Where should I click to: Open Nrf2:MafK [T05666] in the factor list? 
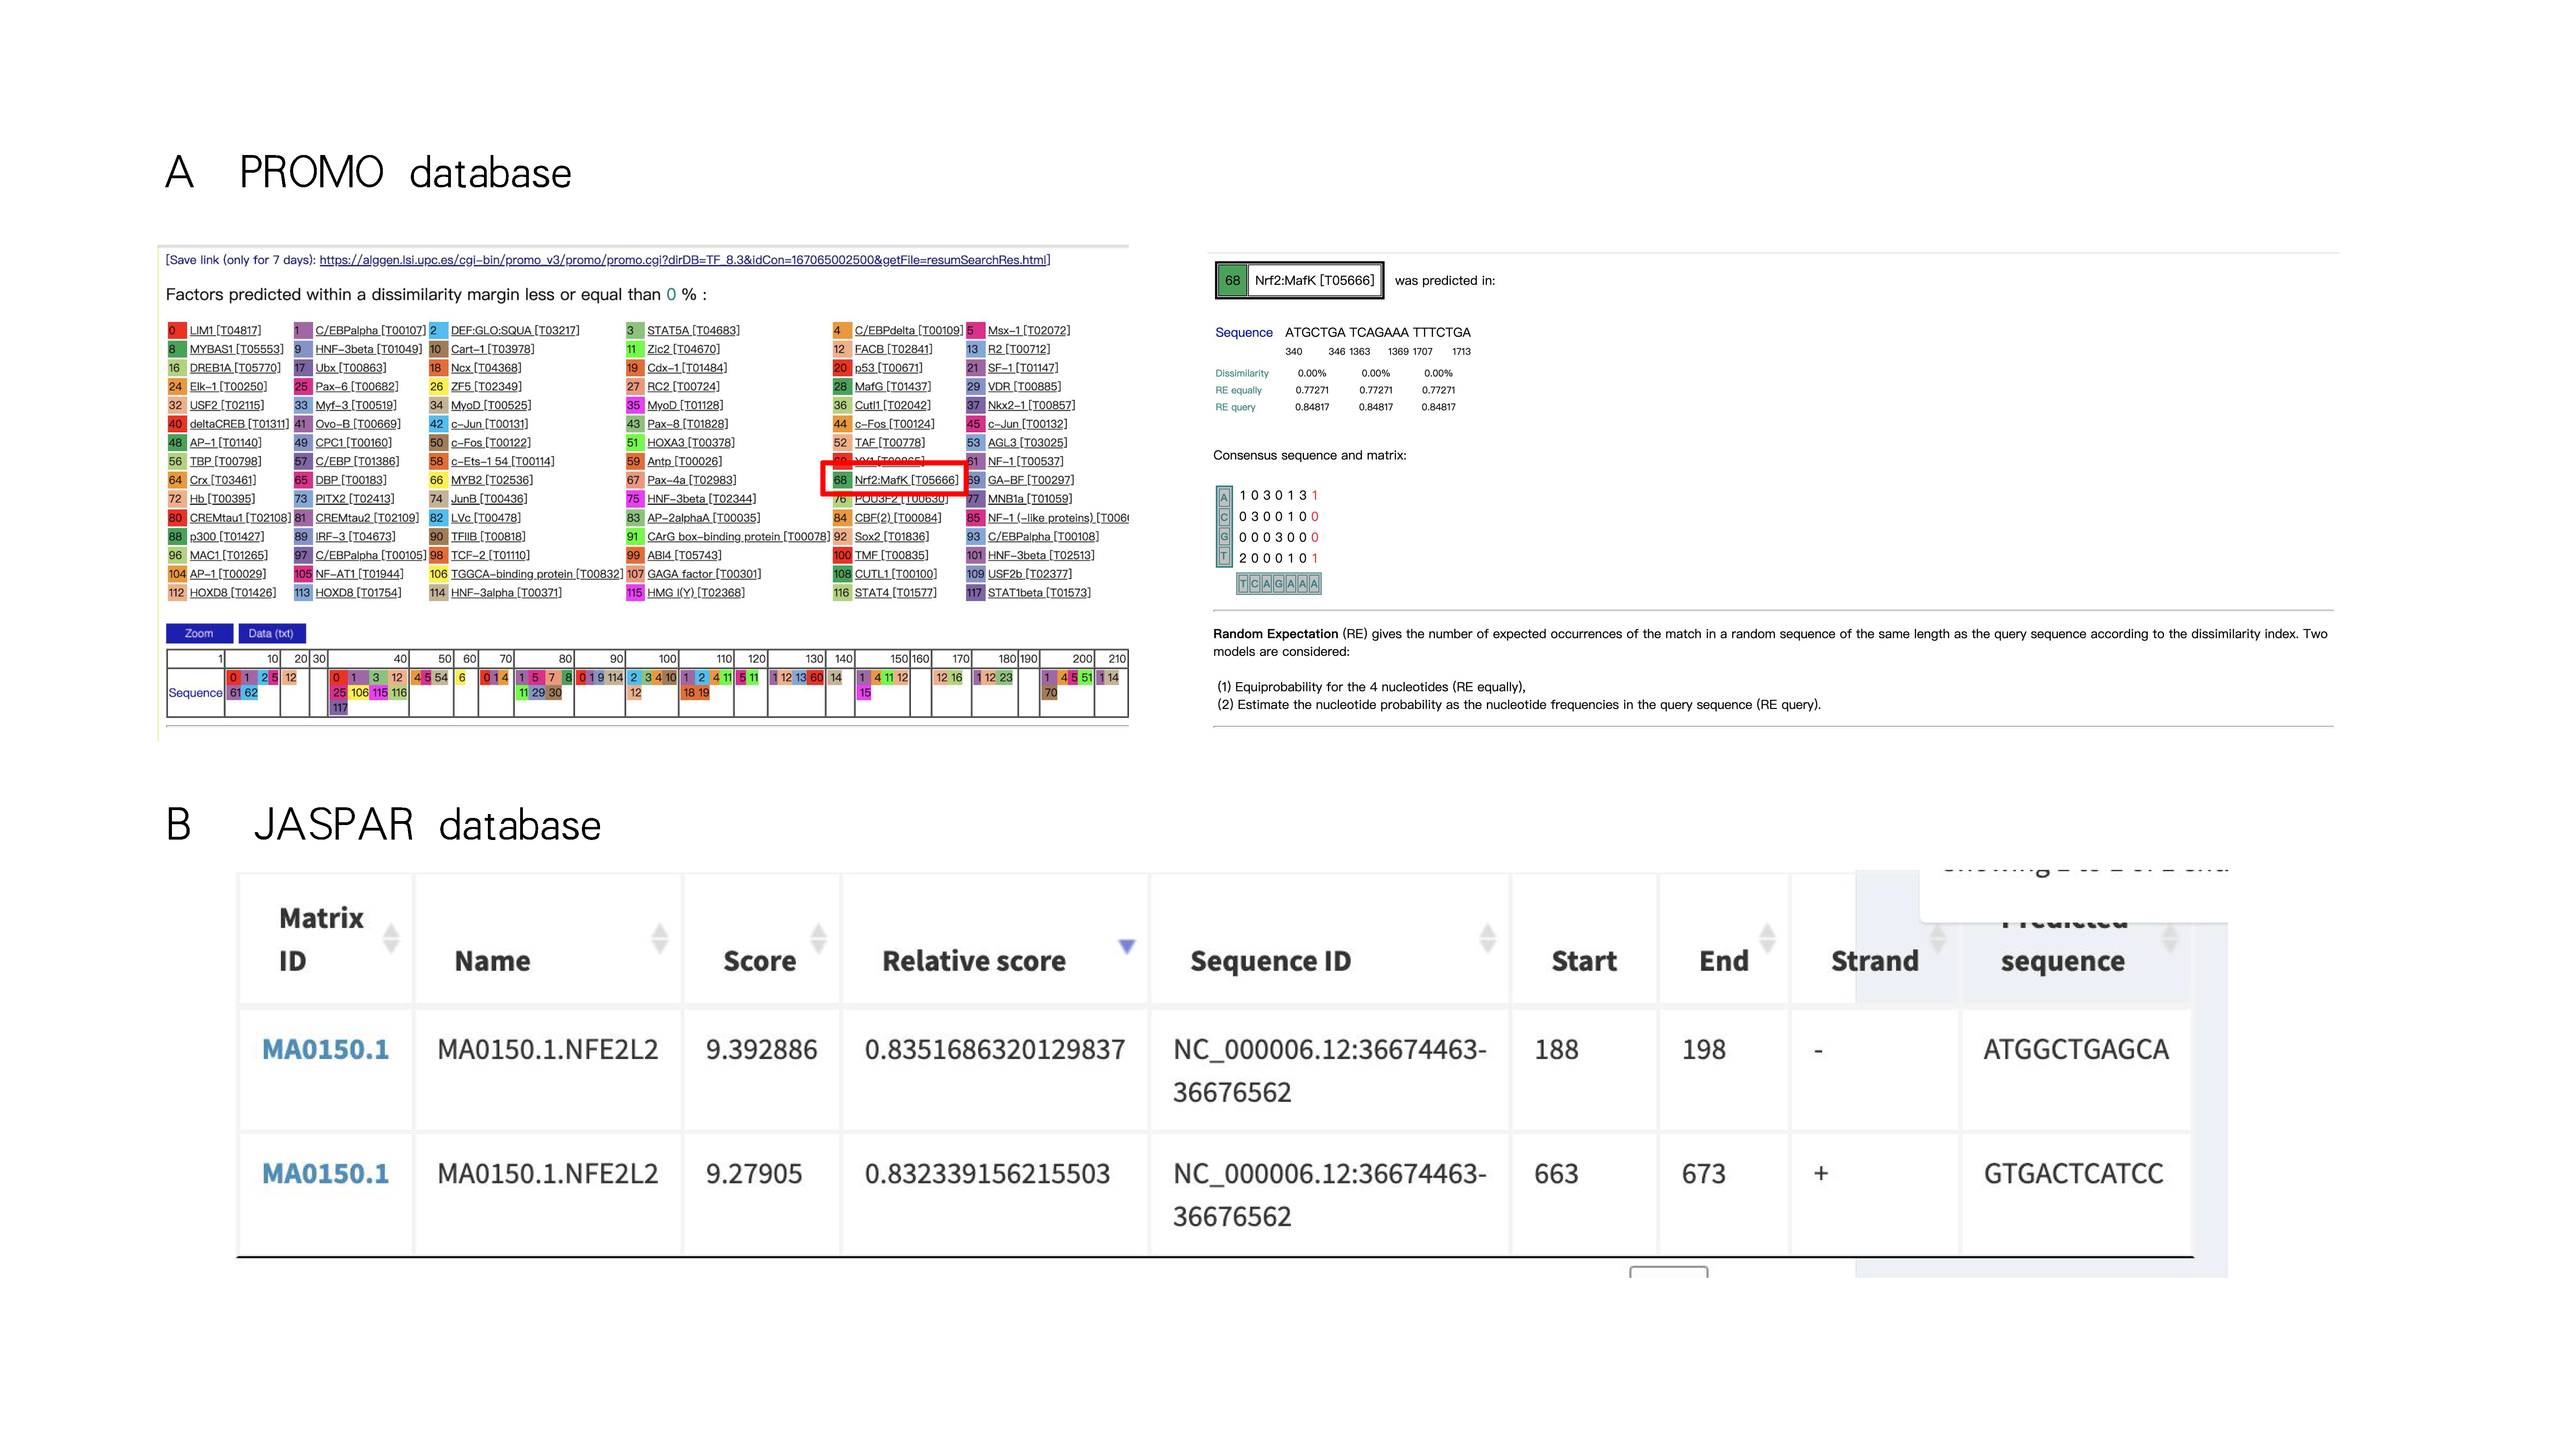click(x=906, y=480)
